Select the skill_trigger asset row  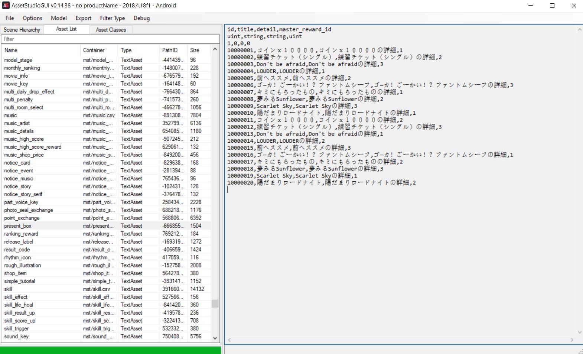coord(107,329)
